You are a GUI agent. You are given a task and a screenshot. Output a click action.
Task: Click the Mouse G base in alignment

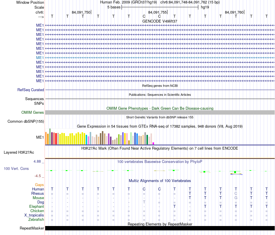point(236,198)
